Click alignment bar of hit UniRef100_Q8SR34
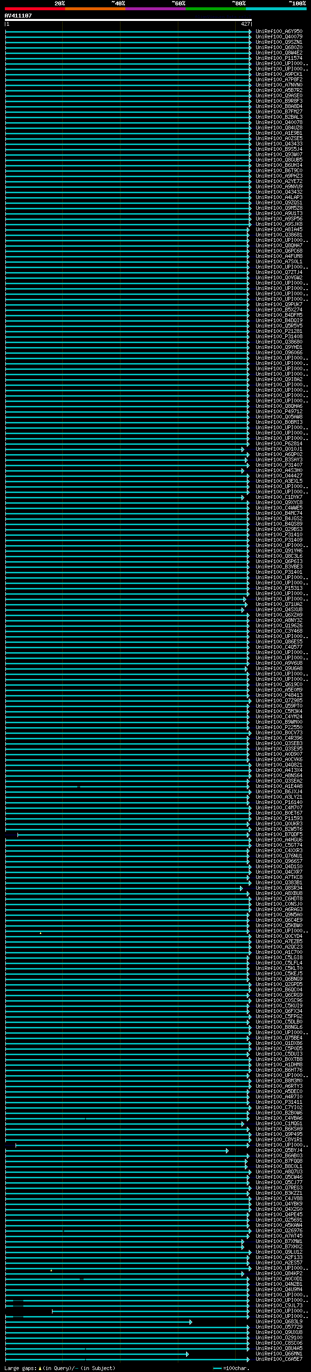Viewport: 311px width, 1372px height. [124, 888]
